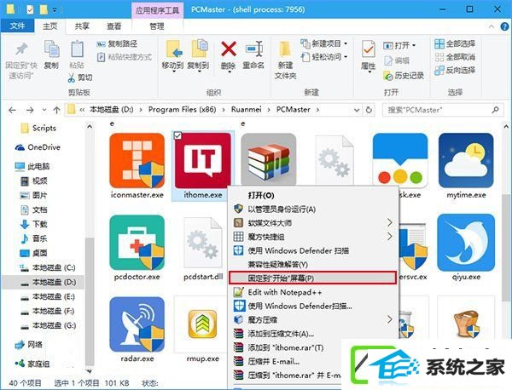Switch to the Manage (管理) tab
512x390 pixels.
click(157, 26)
